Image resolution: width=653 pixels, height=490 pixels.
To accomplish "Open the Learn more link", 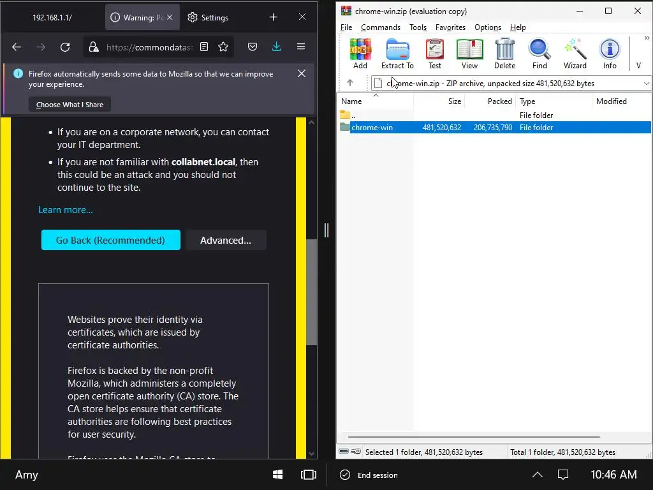I will click(x=66, y=209).
